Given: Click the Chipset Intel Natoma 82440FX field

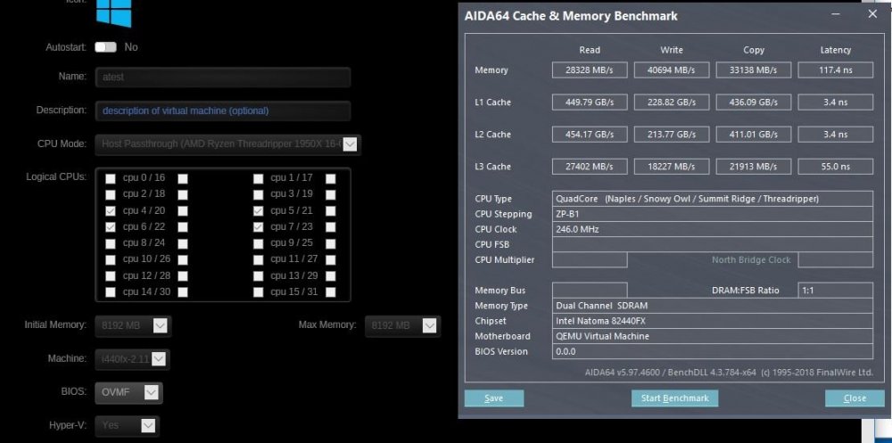Looking at the screenshot, I should pos(713,321).
